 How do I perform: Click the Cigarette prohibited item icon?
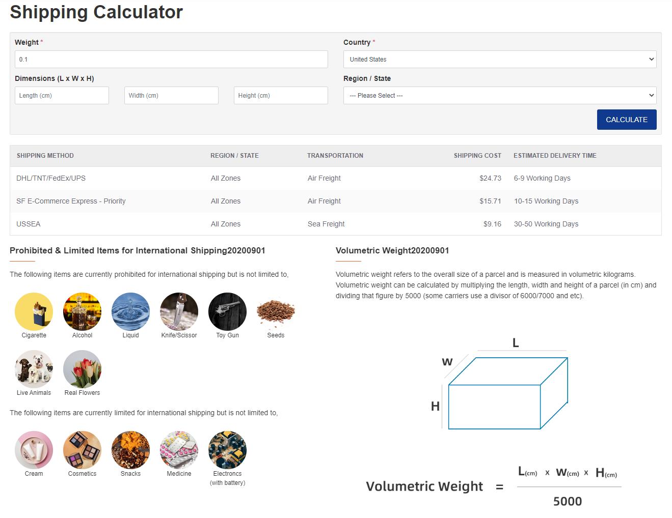coord(34,311)
